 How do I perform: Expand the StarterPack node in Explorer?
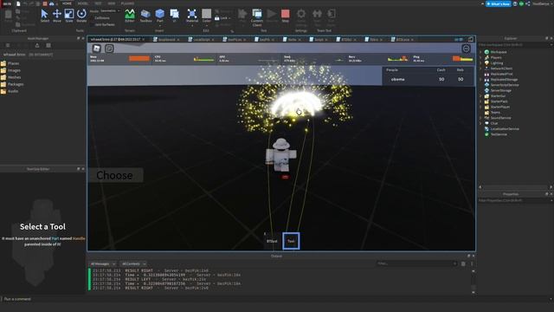[480, 101]
